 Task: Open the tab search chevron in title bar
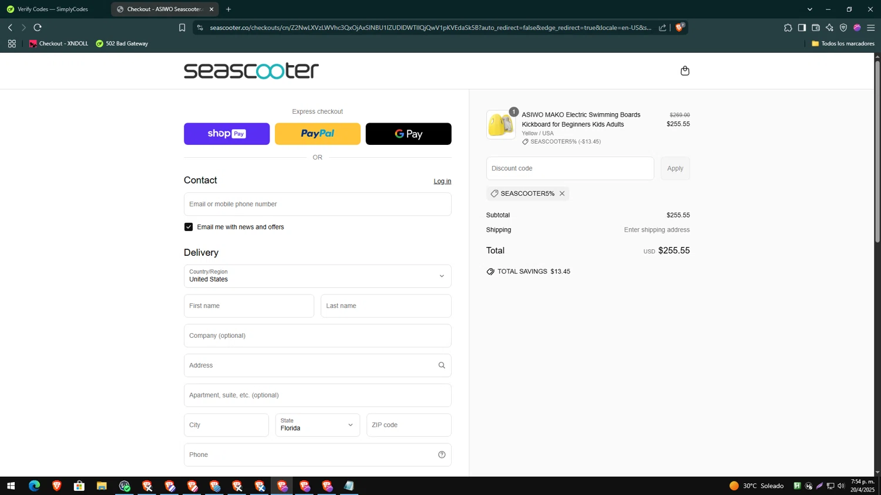pyautogui.click(x=810, y=9)
